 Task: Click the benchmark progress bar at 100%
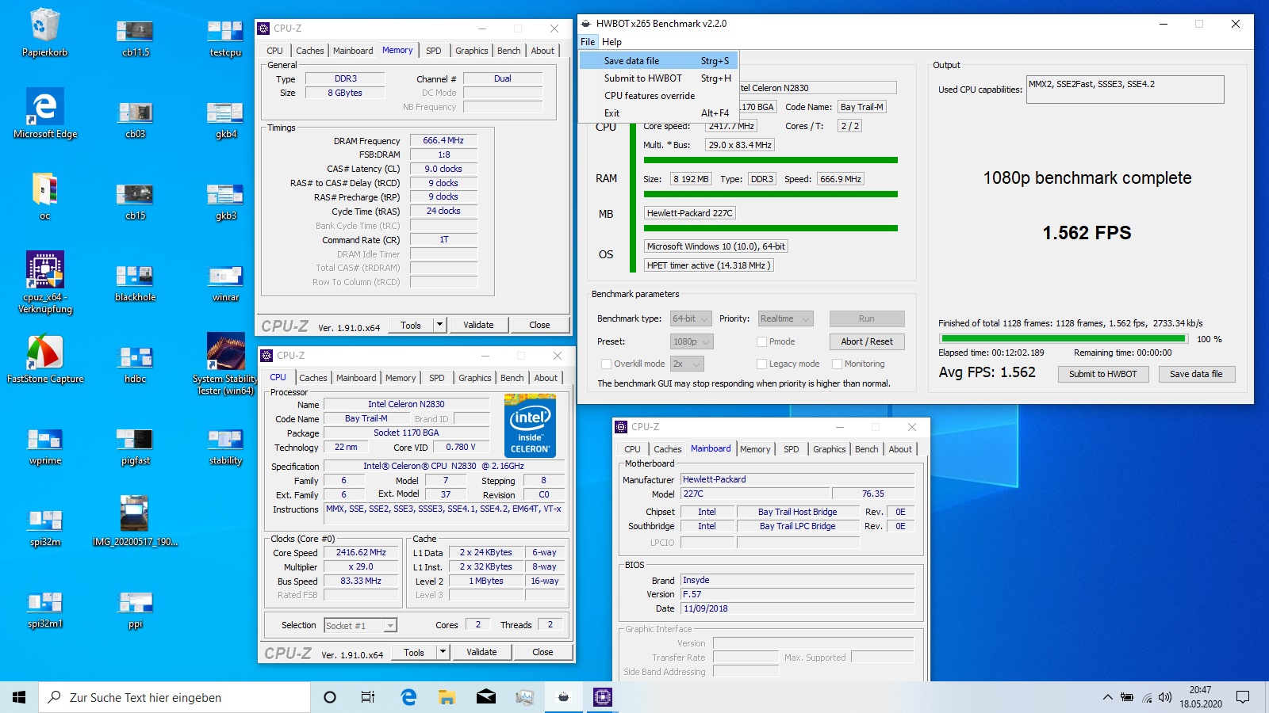pos(1063,338)
